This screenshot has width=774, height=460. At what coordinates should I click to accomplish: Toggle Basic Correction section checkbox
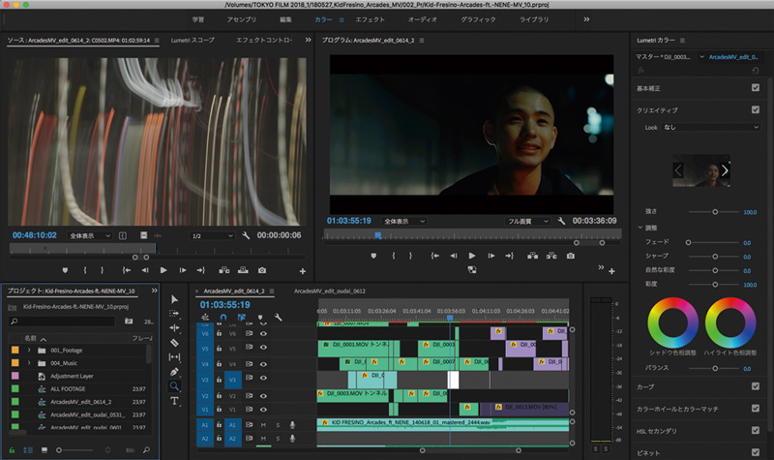tap(756, 87)
